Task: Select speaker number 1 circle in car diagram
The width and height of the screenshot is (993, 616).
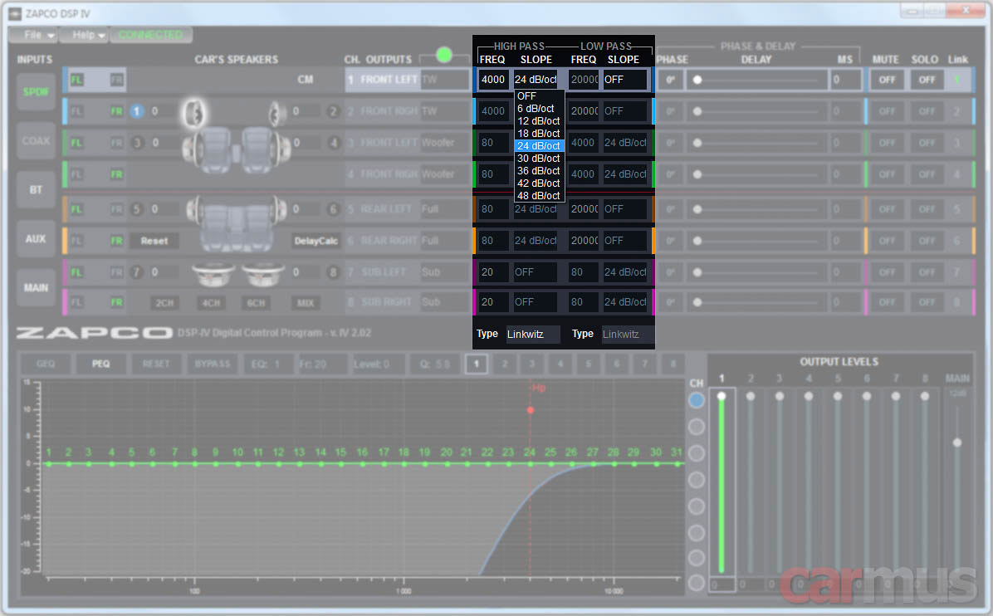Action: (136, 111)
